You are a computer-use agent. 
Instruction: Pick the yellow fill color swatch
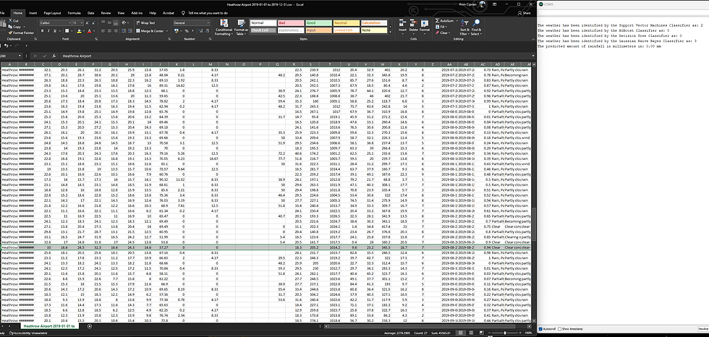click(79, 31)
